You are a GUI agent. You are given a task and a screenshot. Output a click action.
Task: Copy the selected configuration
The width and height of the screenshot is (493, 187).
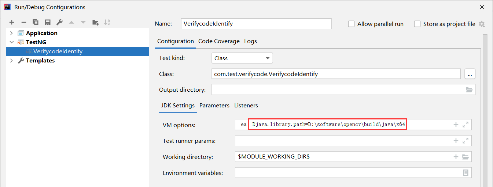(x=36, y=23)
